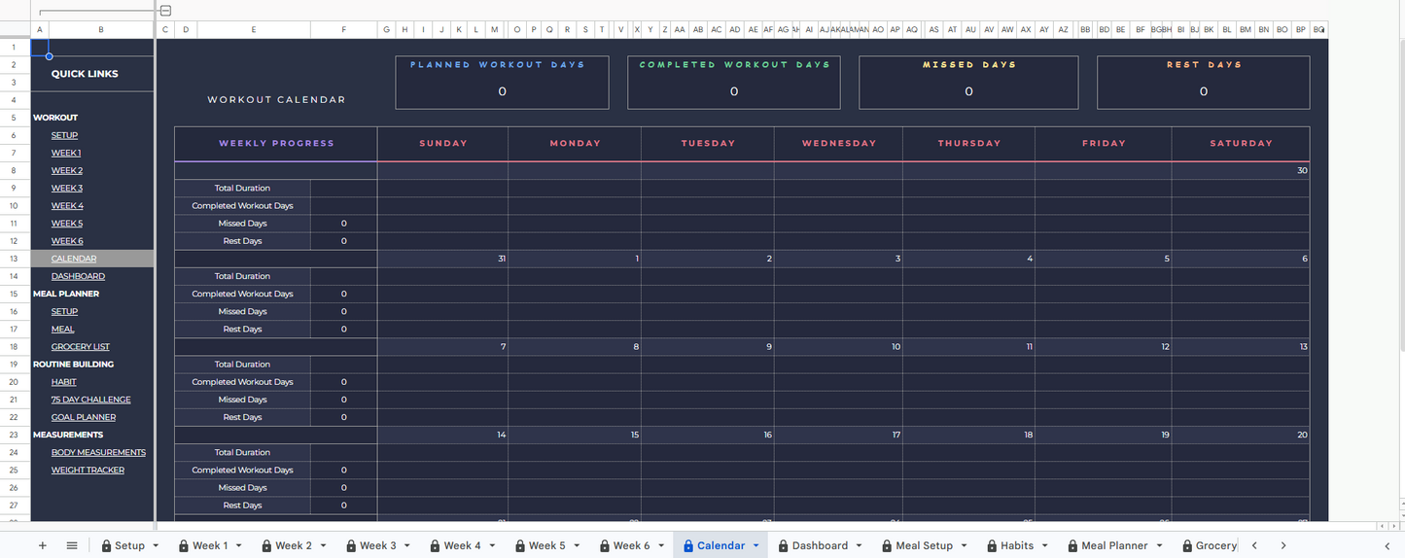Follow the WEEK 3 quick link
Viewport: 1405px width, 558px height.
coord(67,188)
